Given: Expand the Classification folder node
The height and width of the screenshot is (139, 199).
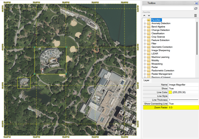Looking at the screenshot, I should [x=145, y=33].
